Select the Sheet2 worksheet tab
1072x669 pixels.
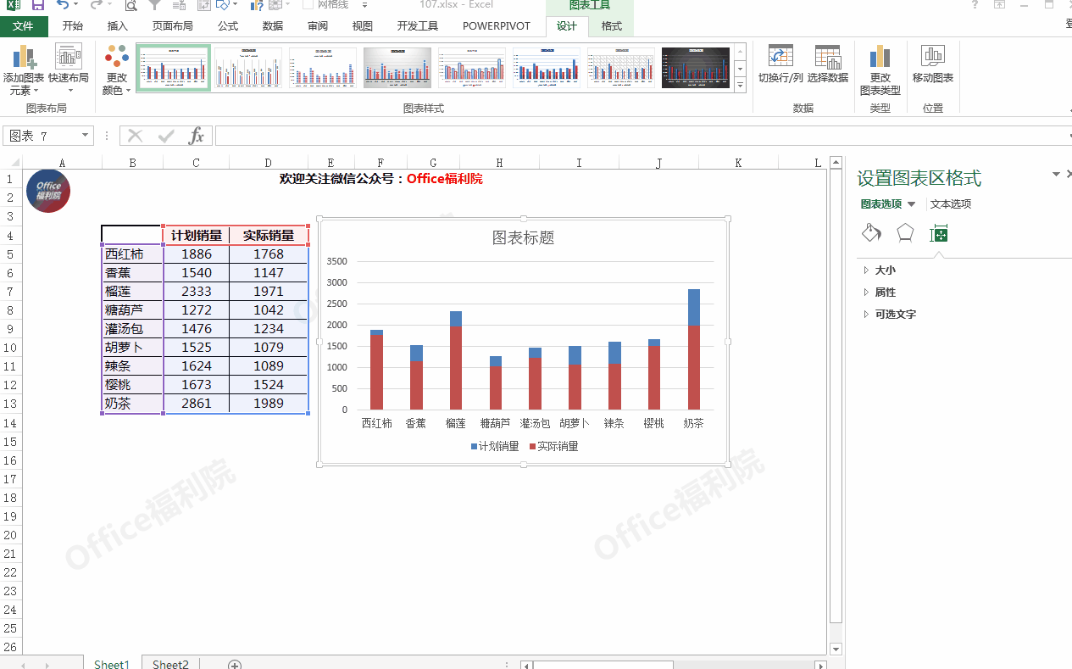click(x=170, y=665)
